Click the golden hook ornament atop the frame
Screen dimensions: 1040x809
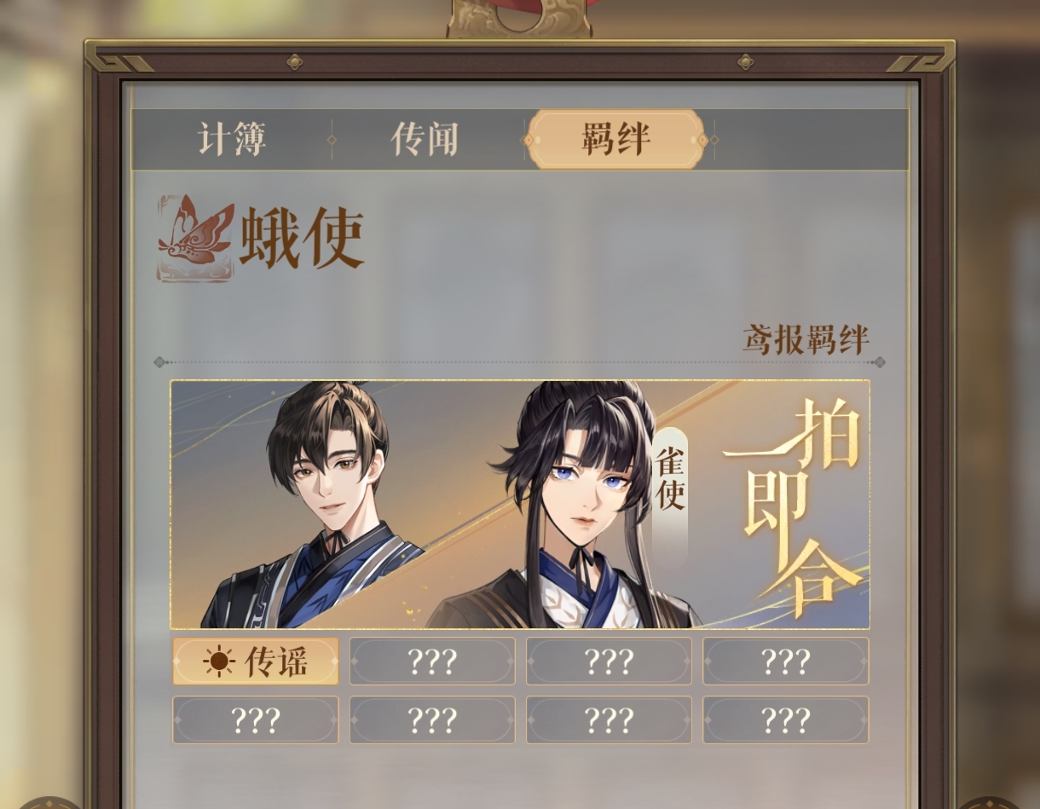coord(519,18)
